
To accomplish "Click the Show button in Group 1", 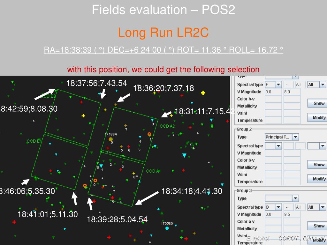I will 317,103.
